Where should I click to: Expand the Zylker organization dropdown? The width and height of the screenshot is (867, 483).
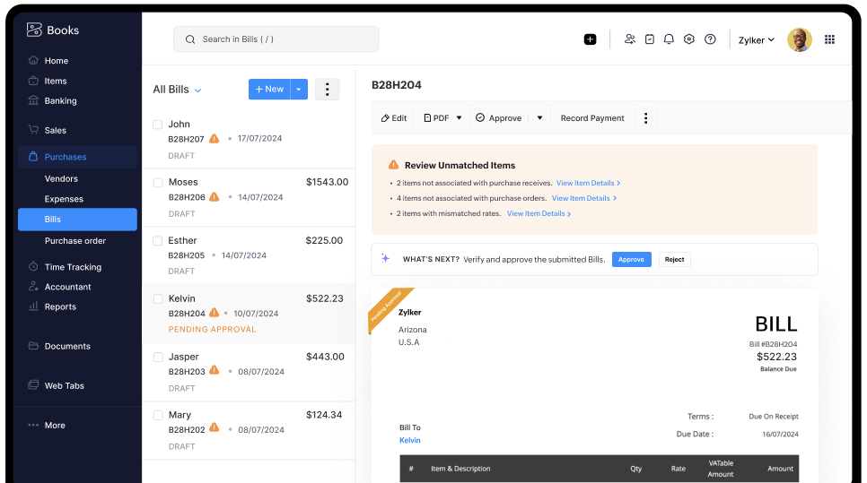(x=757, y=40)
